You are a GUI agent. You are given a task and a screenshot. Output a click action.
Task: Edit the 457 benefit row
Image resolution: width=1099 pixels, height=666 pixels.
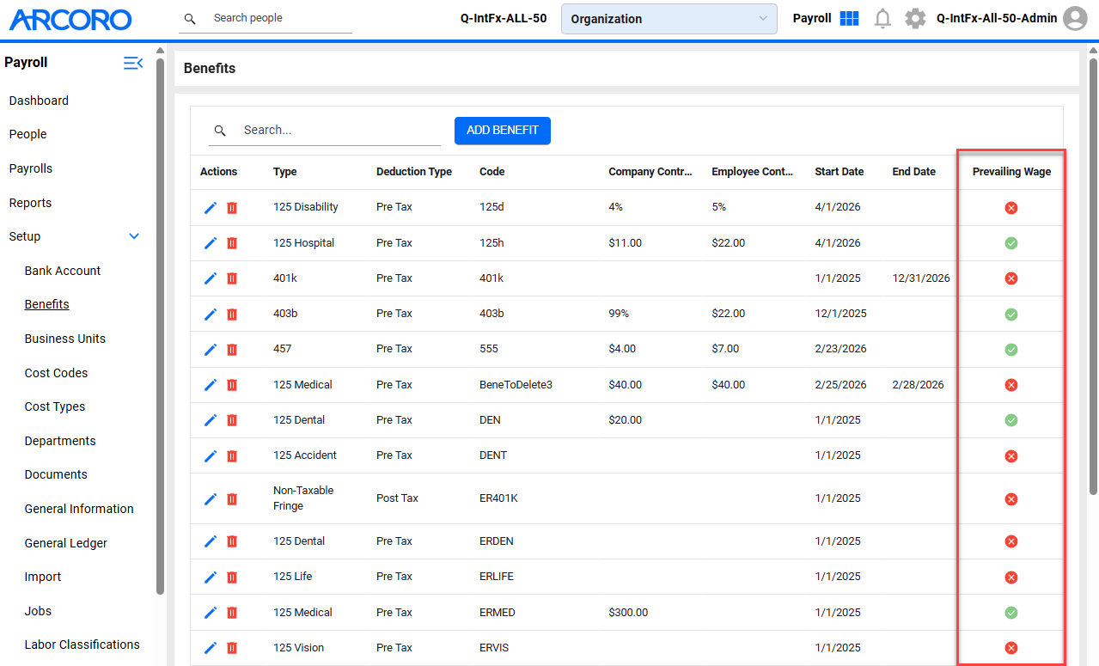point(211,349)
